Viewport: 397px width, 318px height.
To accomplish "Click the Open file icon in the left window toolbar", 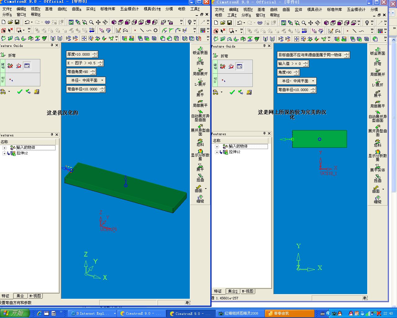I will 10,22.
